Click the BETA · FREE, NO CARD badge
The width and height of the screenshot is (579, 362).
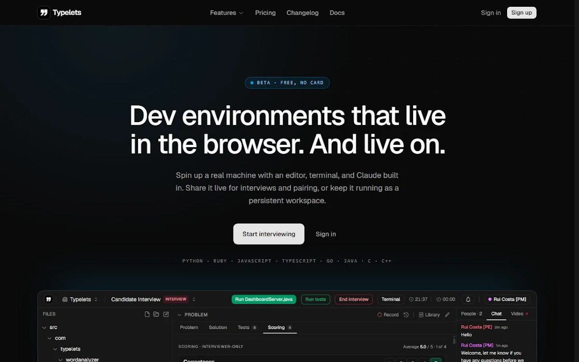287,83
